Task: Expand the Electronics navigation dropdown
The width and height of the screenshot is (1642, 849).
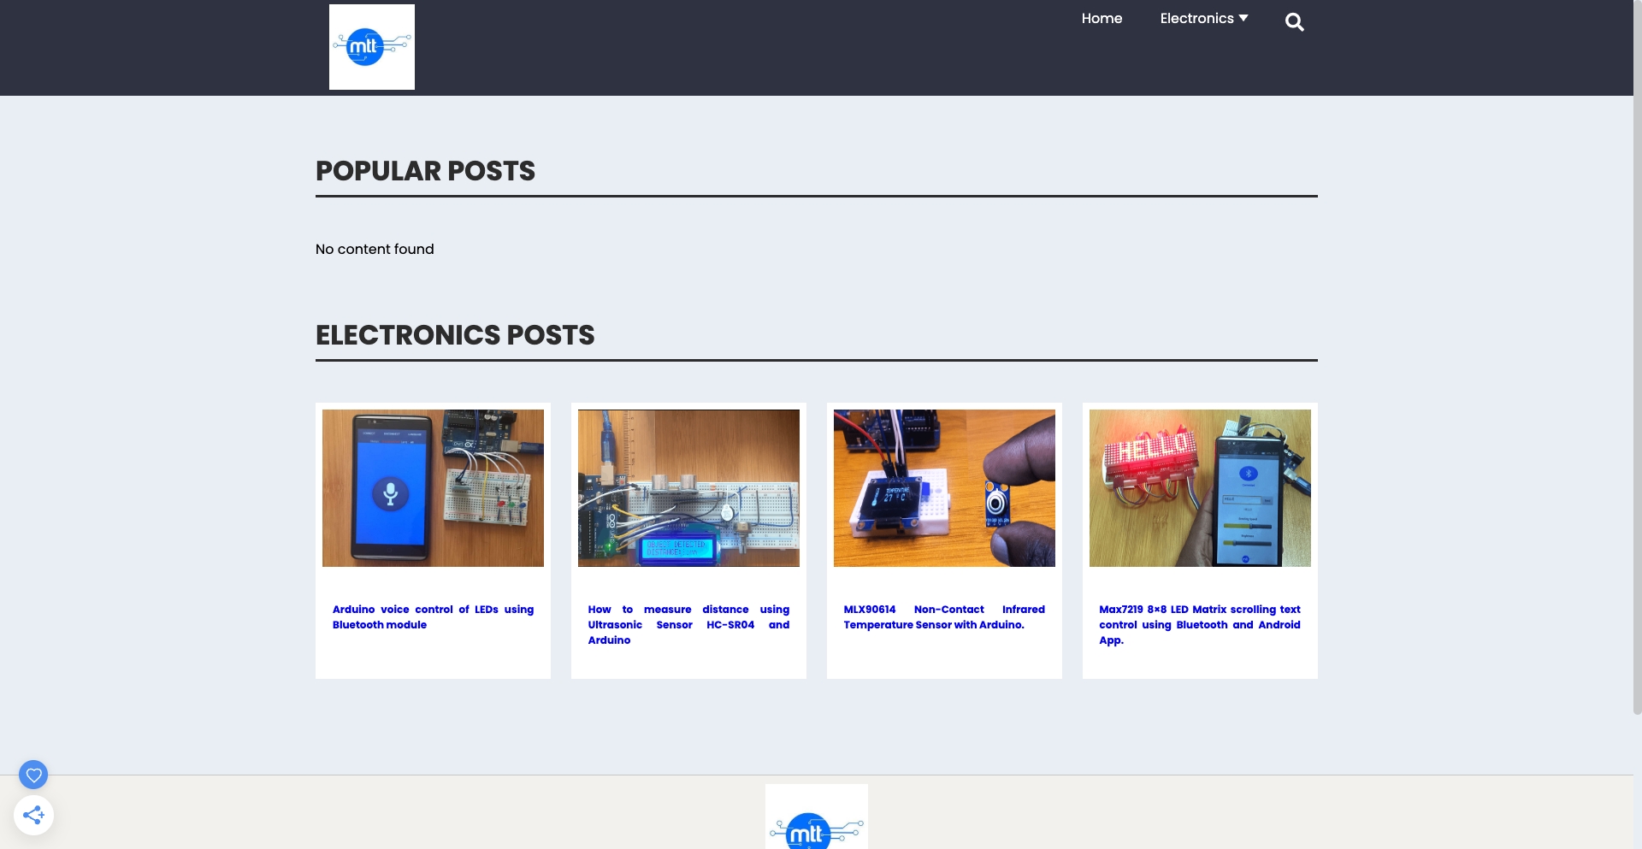Action: point(1203,18)
